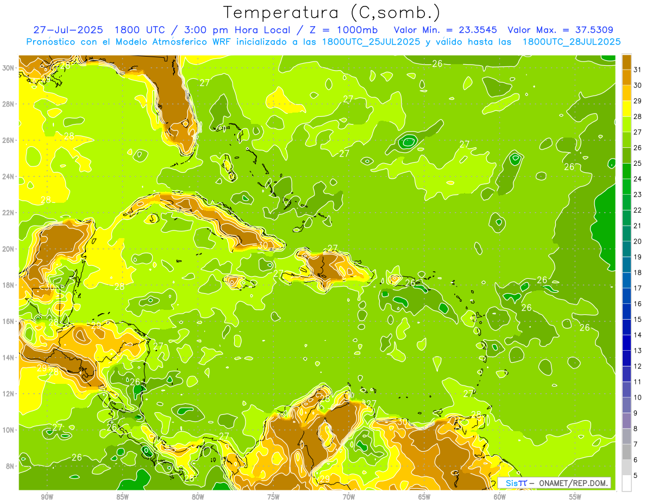652x504 pixels.
Task: Click the '80W' longitude axis label
Action: coord(198,497)
